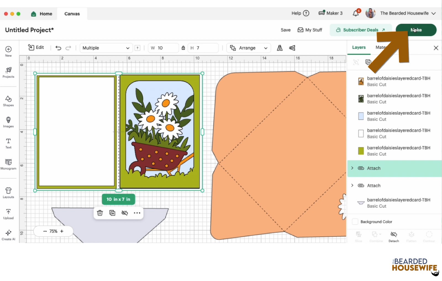The height and width of the screenshot is (281, 442).
Task: Open the Shapes tool
Action: click(x=8, y=101)
